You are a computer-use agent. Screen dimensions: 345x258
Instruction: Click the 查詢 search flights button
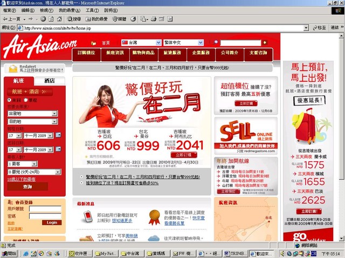point(27,187)
